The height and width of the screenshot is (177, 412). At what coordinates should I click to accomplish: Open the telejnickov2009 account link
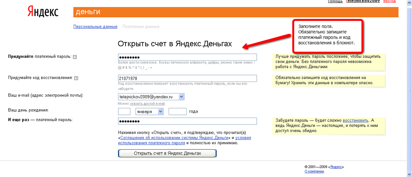pyautogui.click(x=363, y=1)
